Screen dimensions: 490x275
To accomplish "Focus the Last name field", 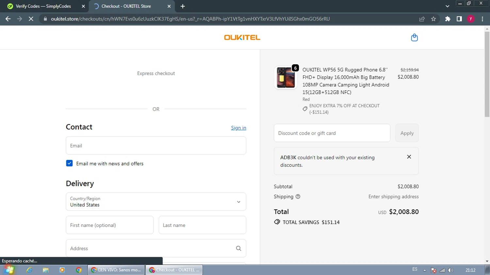I will click(x=202, y=225).
